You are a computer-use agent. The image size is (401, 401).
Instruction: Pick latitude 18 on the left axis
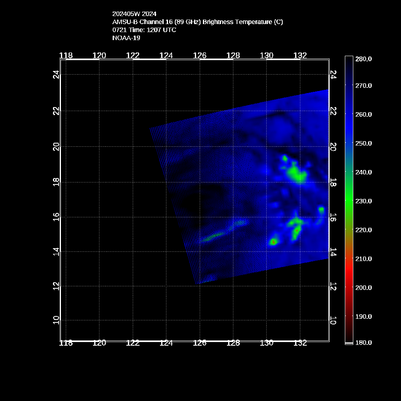[x=56, y=182]
